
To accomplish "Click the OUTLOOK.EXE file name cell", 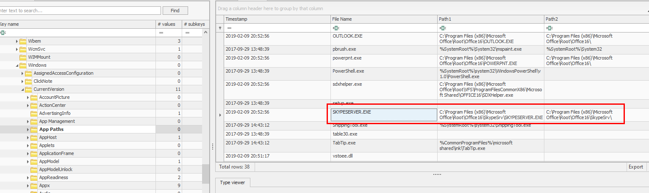I will (x=384, y=38).
